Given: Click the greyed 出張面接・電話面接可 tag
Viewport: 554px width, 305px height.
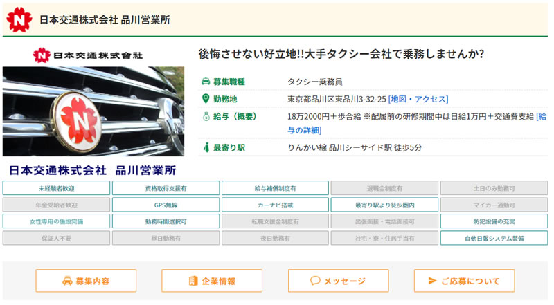Looking at the screenshot, I should tap(384, 221).
